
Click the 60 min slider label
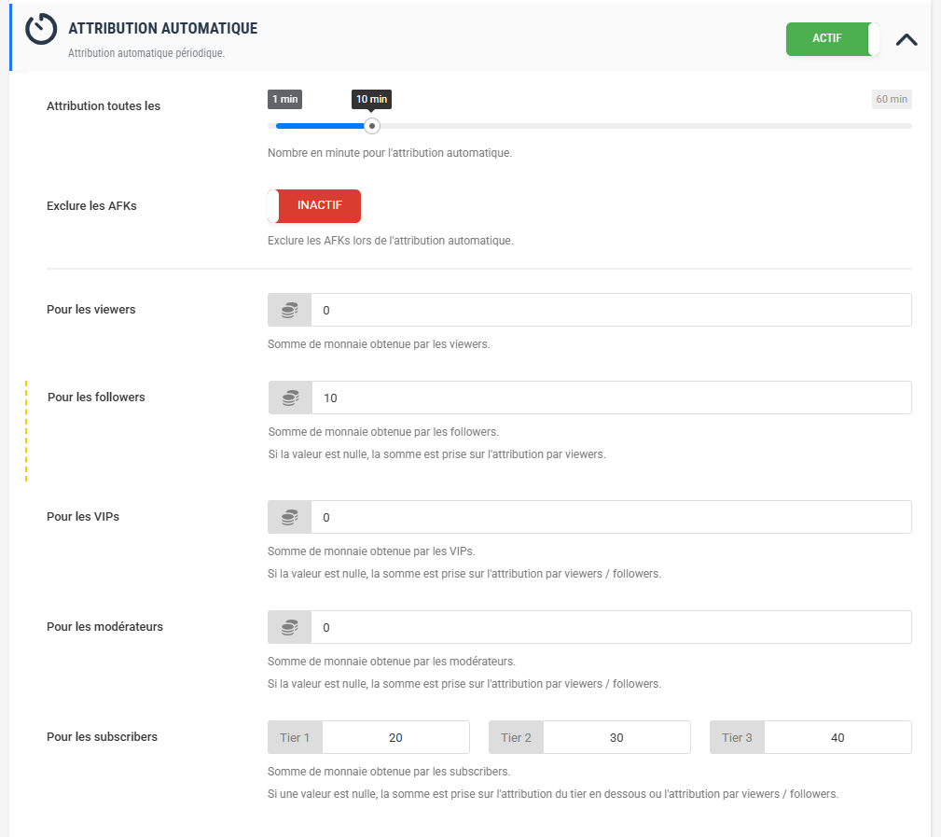coord(891,99)
